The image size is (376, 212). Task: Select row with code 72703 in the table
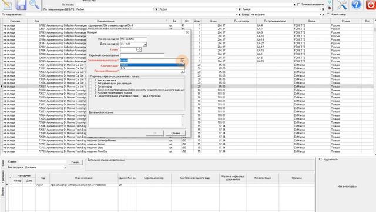point(187,151)
